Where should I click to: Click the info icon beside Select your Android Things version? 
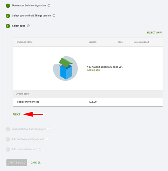click(x=54, y=15)
